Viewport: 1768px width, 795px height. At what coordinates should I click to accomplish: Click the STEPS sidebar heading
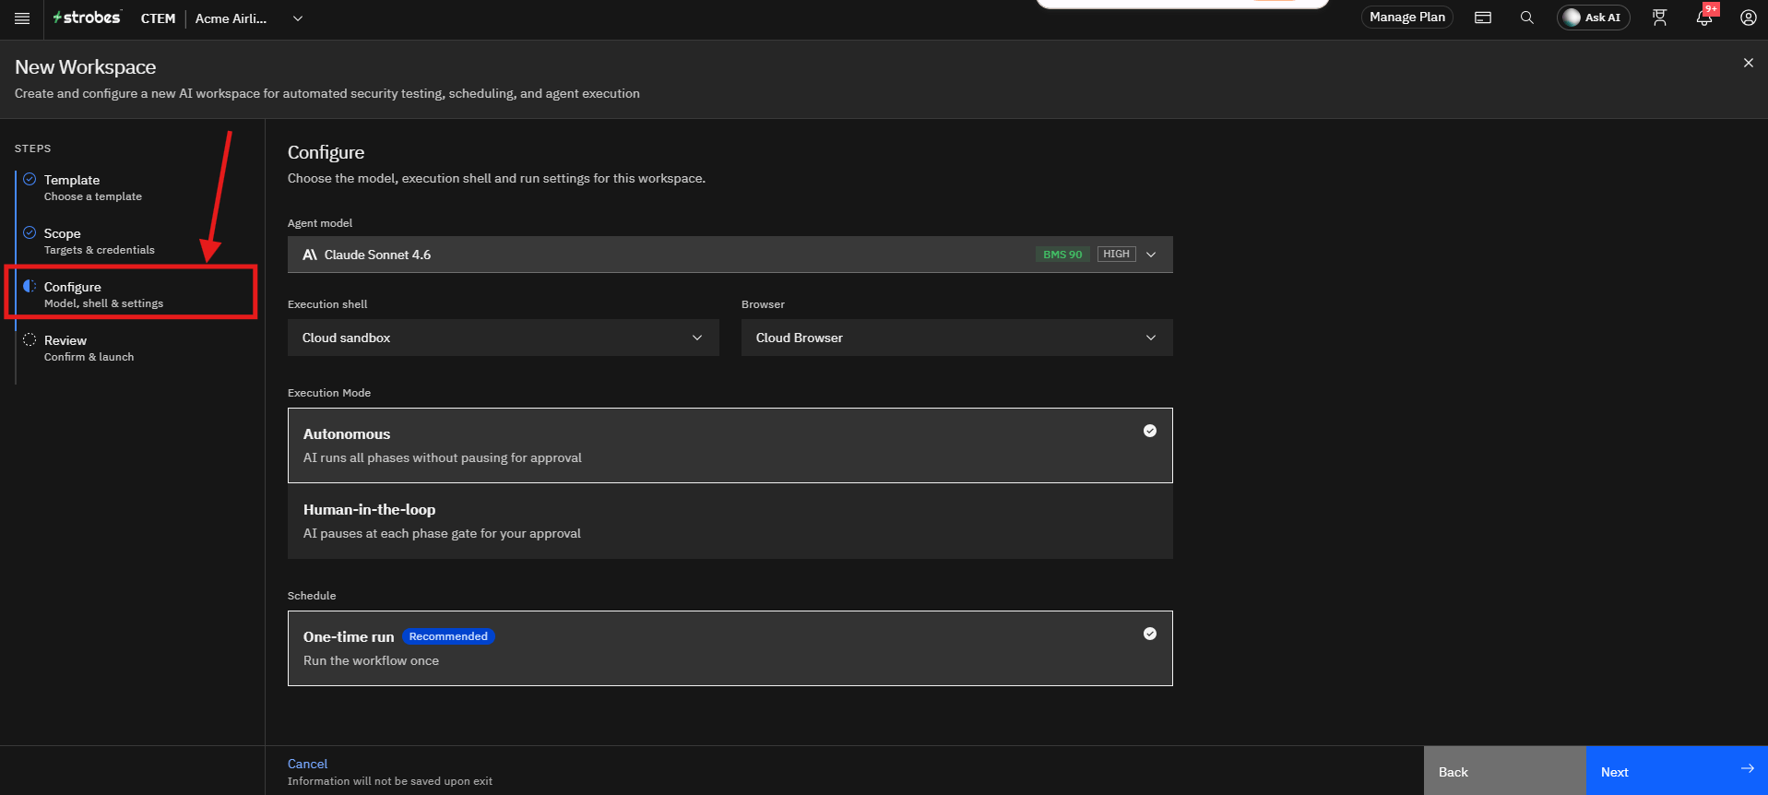click(x=33, y=148)
